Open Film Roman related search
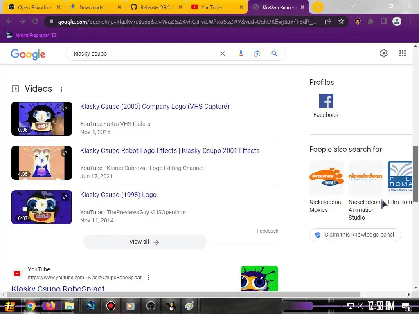Image resolution: width=419 pixels, height=314 pixels. coord(400,183)
